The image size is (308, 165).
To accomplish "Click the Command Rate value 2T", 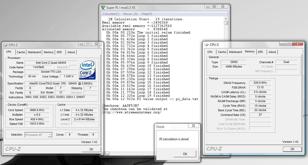I will [260, 115].
